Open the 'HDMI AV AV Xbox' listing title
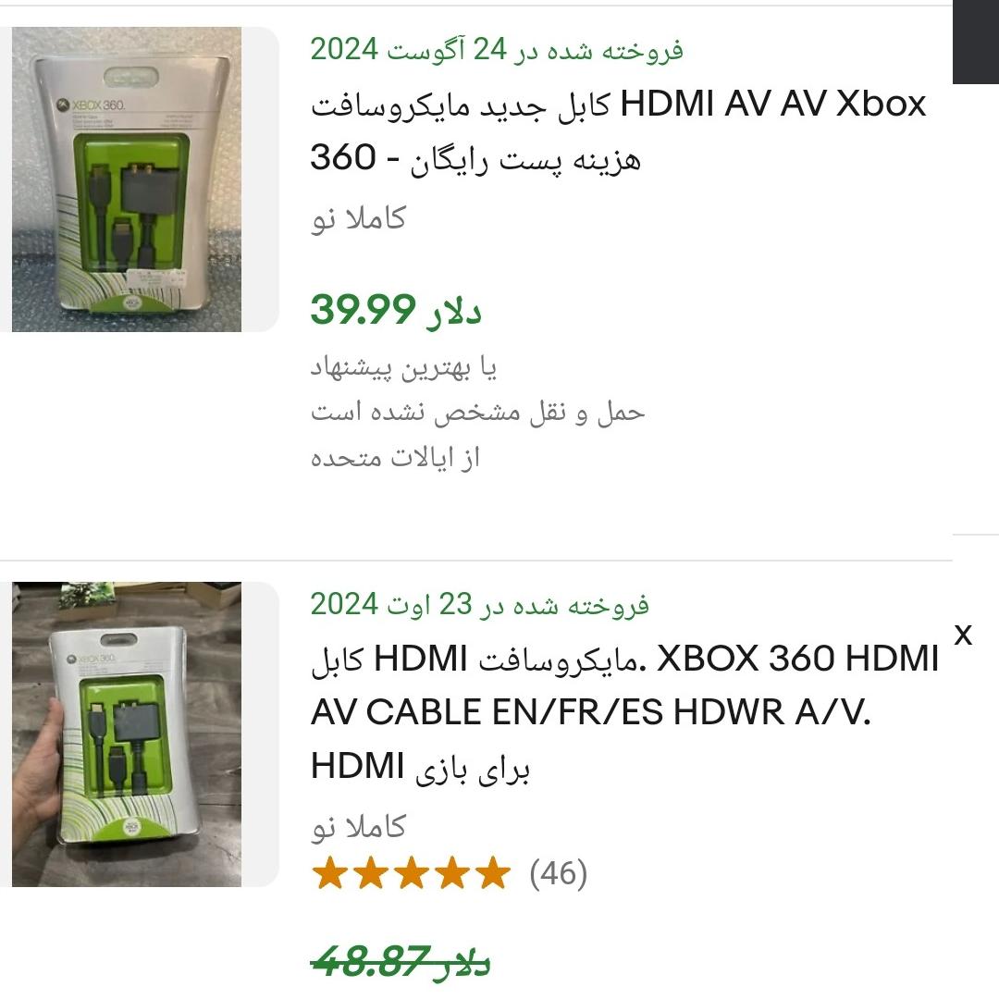Screen dimensions: 999x999 tap(618, 130)
